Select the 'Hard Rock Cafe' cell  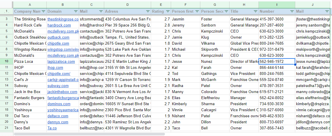click(30, 25)
